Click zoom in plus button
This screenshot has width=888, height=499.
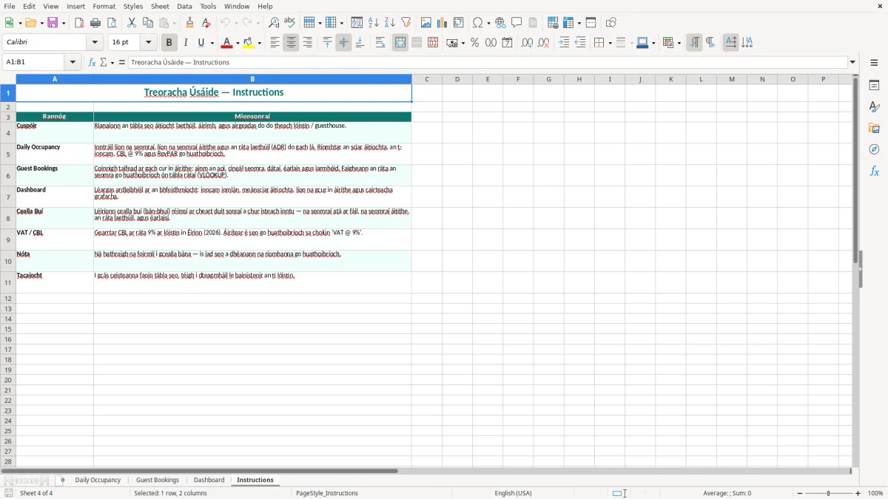click(858, 493)
